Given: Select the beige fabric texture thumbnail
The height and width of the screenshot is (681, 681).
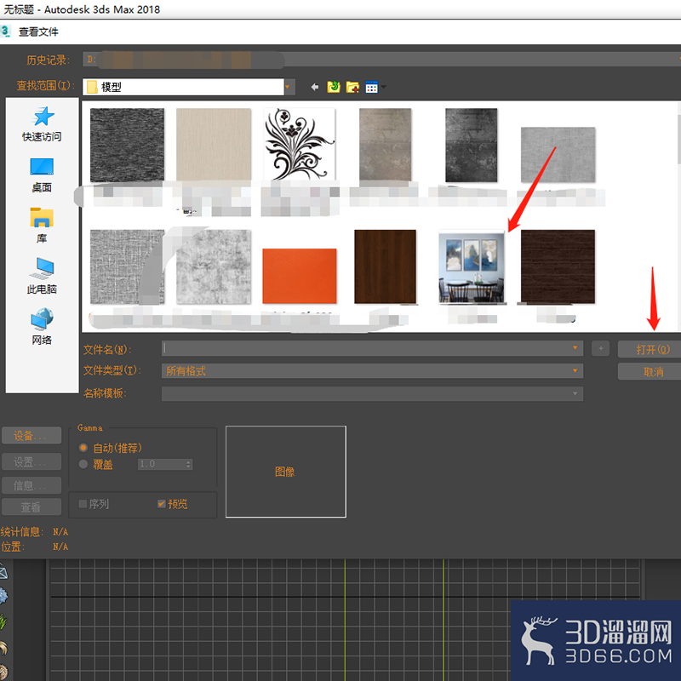Looking at the screenshot, I should 214,145.
